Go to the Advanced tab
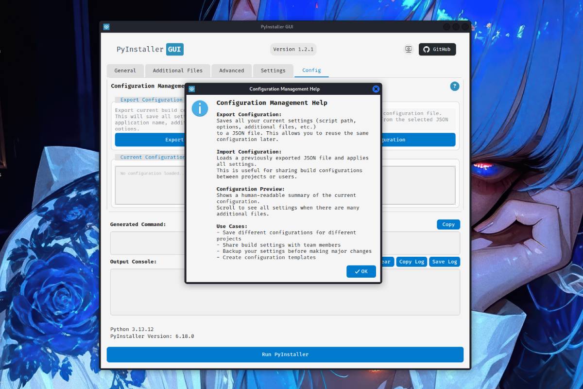Image resolution: width=583 pixels, height=389 pixels. (231, 71)
